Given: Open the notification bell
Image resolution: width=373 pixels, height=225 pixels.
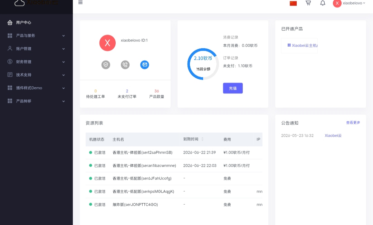Looking at the screenshot, I should (323, 3).
